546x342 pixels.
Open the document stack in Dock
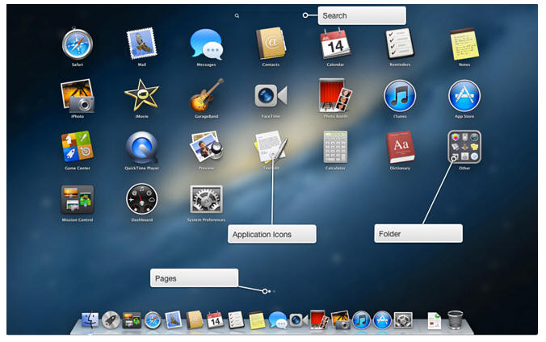click(x=435, y=320)
